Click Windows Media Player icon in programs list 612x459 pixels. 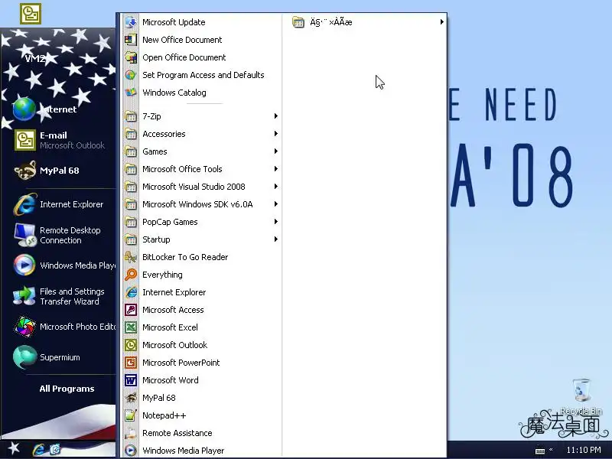tap(131, 451)
